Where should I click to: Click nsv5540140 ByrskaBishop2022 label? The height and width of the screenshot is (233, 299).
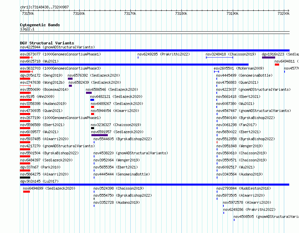pos(246,118)
